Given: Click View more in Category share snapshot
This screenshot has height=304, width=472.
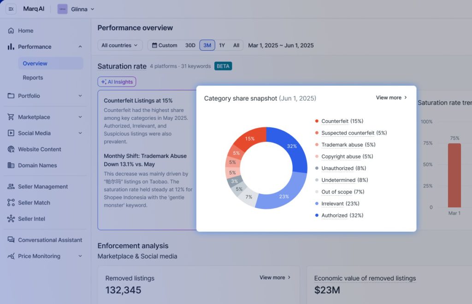Looking at the screenshot, I should point(391,98).
